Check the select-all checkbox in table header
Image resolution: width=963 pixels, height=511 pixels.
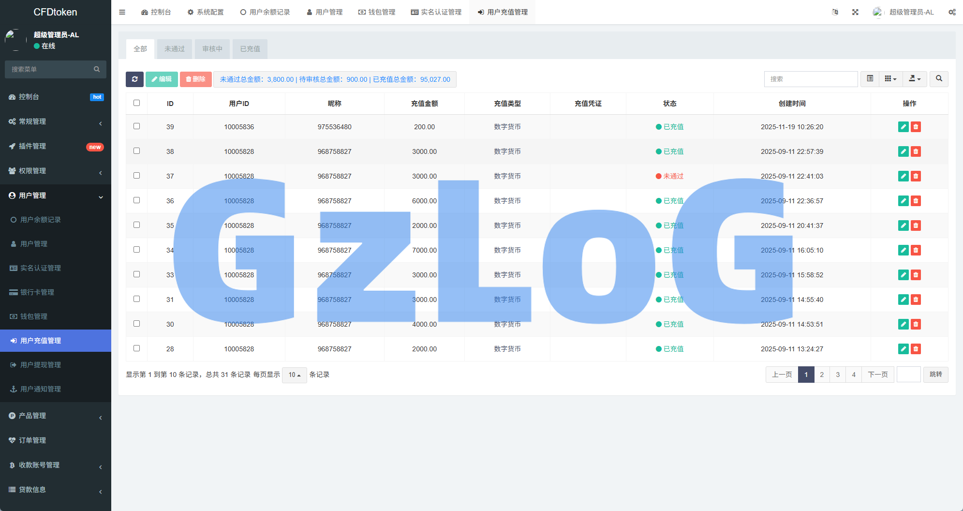coord(136,103)
